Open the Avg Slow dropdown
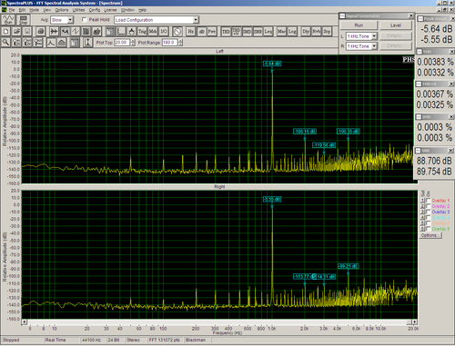 (70, 20)
